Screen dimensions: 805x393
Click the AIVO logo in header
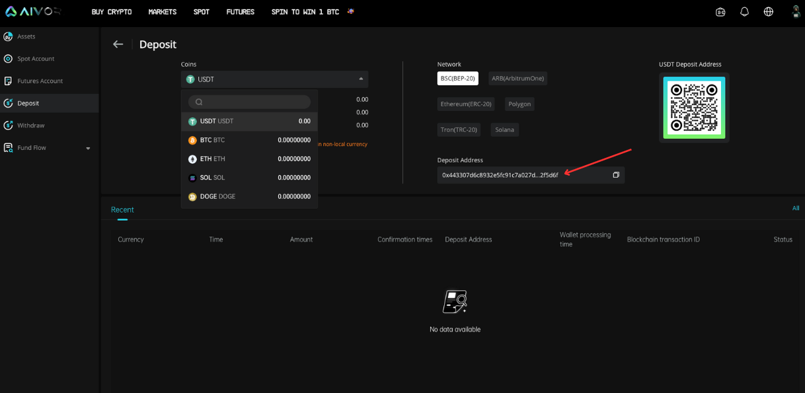[x=33, y=11]
